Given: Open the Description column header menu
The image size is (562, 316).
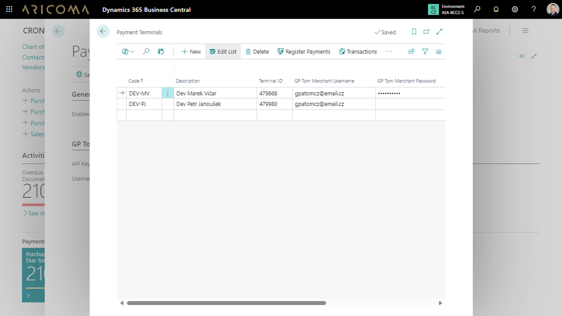Looking at the screenshot, I should (187, 81).
